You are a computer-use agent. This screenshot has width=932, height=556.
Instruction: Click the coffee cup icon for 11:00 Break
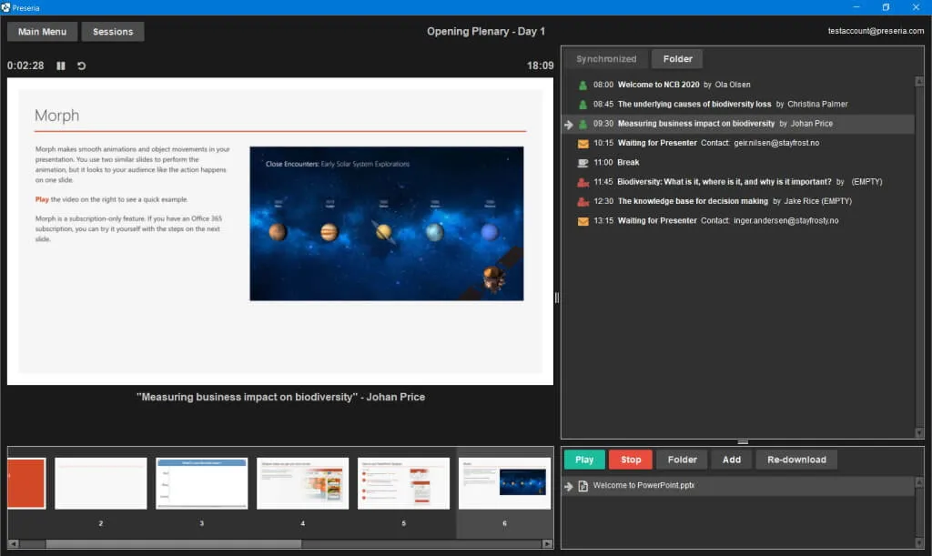(x=582, y=163)
